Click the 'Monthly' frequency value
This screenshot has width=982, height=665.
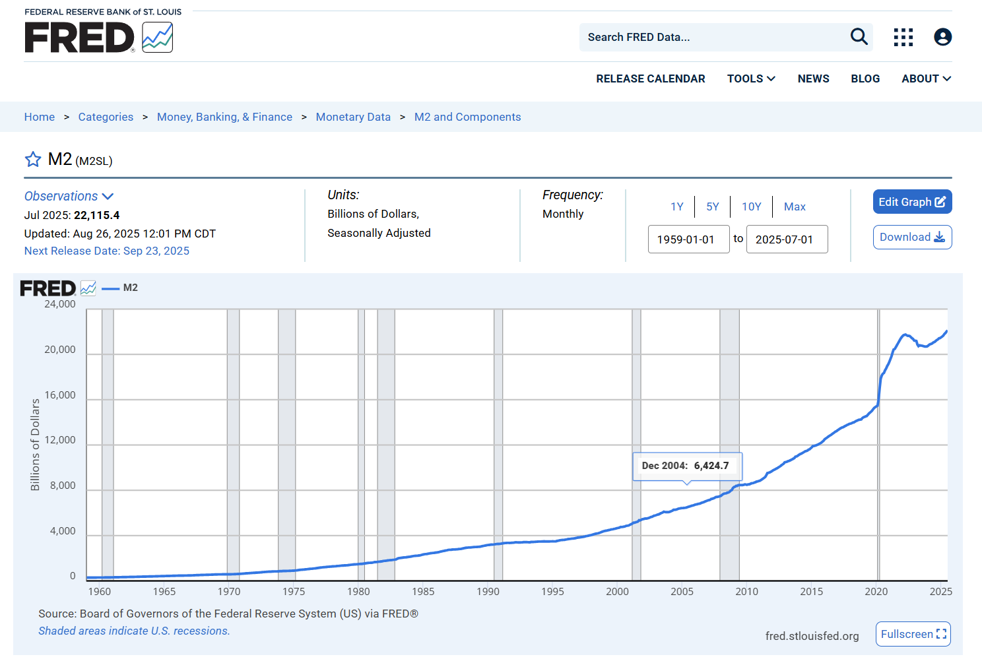[563, 214]
